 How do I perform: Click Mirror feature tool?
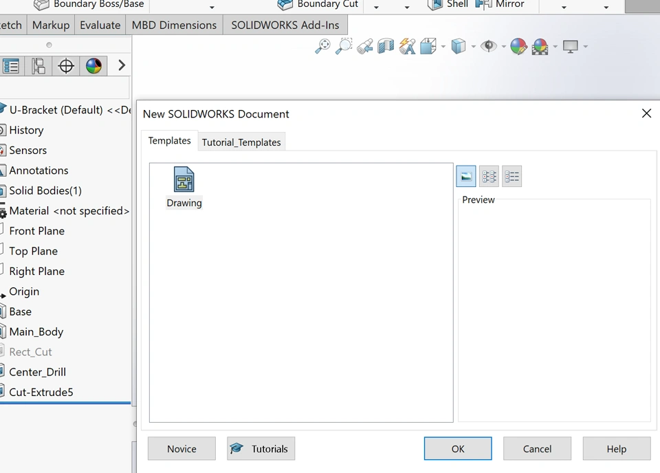point(500,4)
